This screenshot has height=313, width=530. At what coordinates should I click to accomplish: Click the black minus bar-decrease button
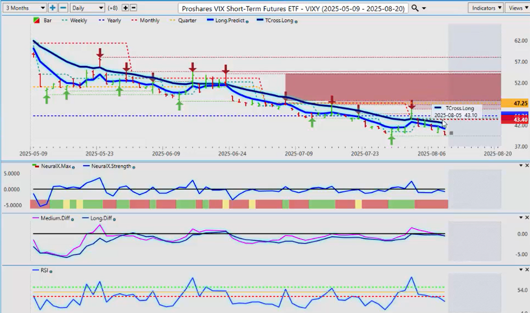click(x=133, y=8)
